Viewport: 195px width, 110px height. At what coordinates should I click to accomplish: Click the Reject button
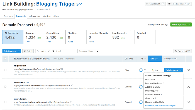coord(28,51)
